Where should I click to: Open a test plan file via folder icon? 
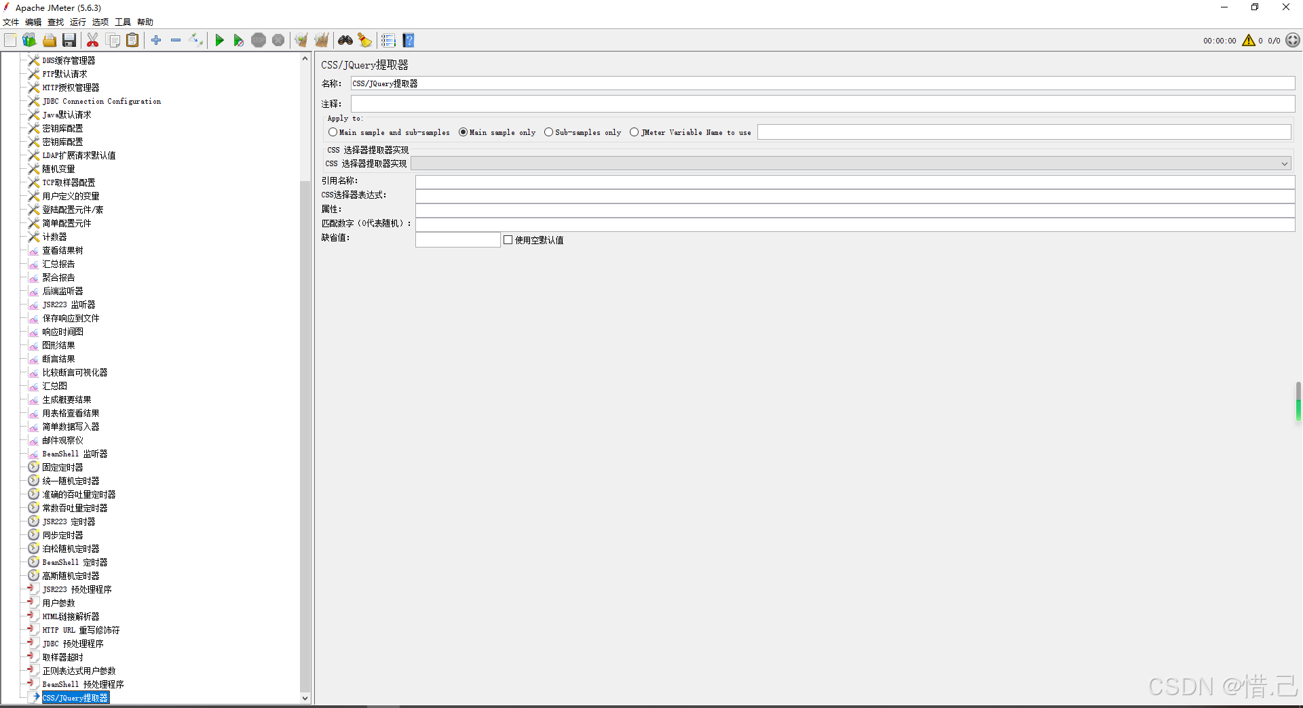[x=50, y=41]
